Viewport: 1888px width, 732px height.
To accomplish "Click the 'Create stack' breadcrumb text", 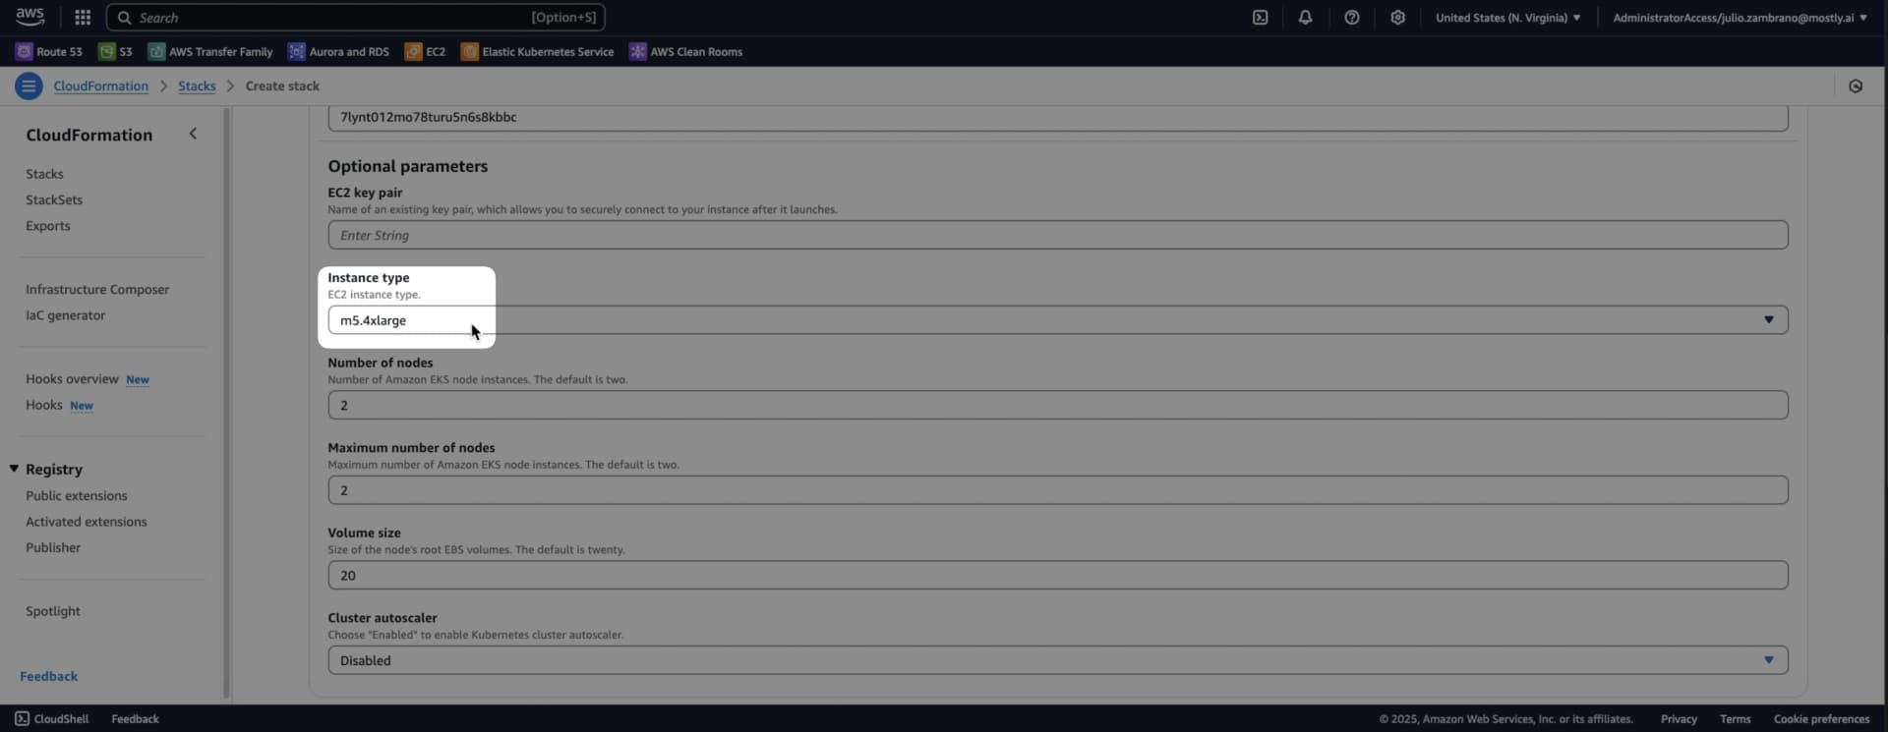I will pyautogui.click(x=282, y=86).
